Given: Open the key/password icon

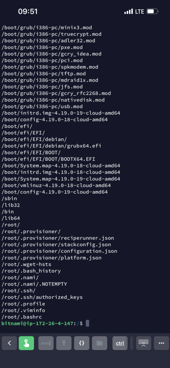Looking at the screenshot, I should [64, 343].
